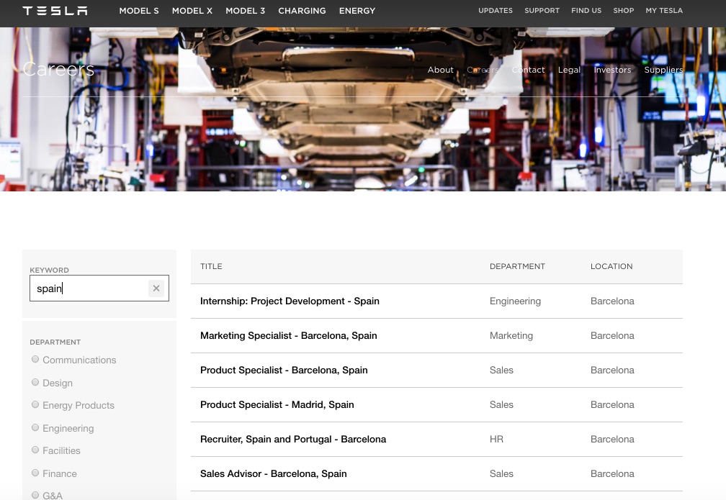Click HR department cell in Recruiter row
Viewport: 726px width, 500px height.
(496, 440)
